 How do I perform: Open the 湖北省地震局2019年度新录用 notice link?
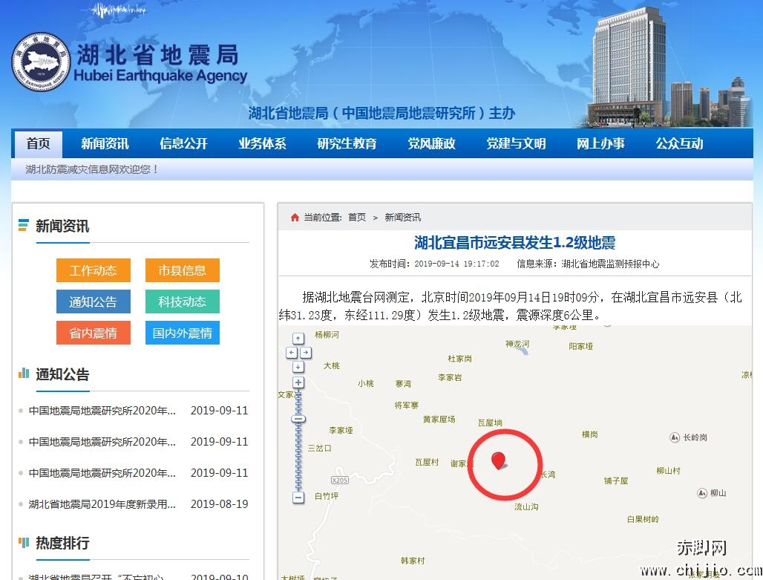coord(102,504)
